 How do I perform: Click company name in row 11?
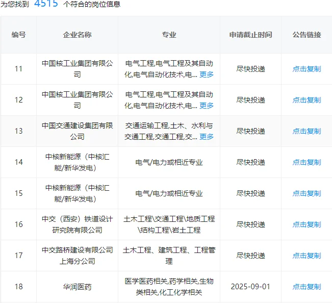pyautogui.click(x=78, y=69)
